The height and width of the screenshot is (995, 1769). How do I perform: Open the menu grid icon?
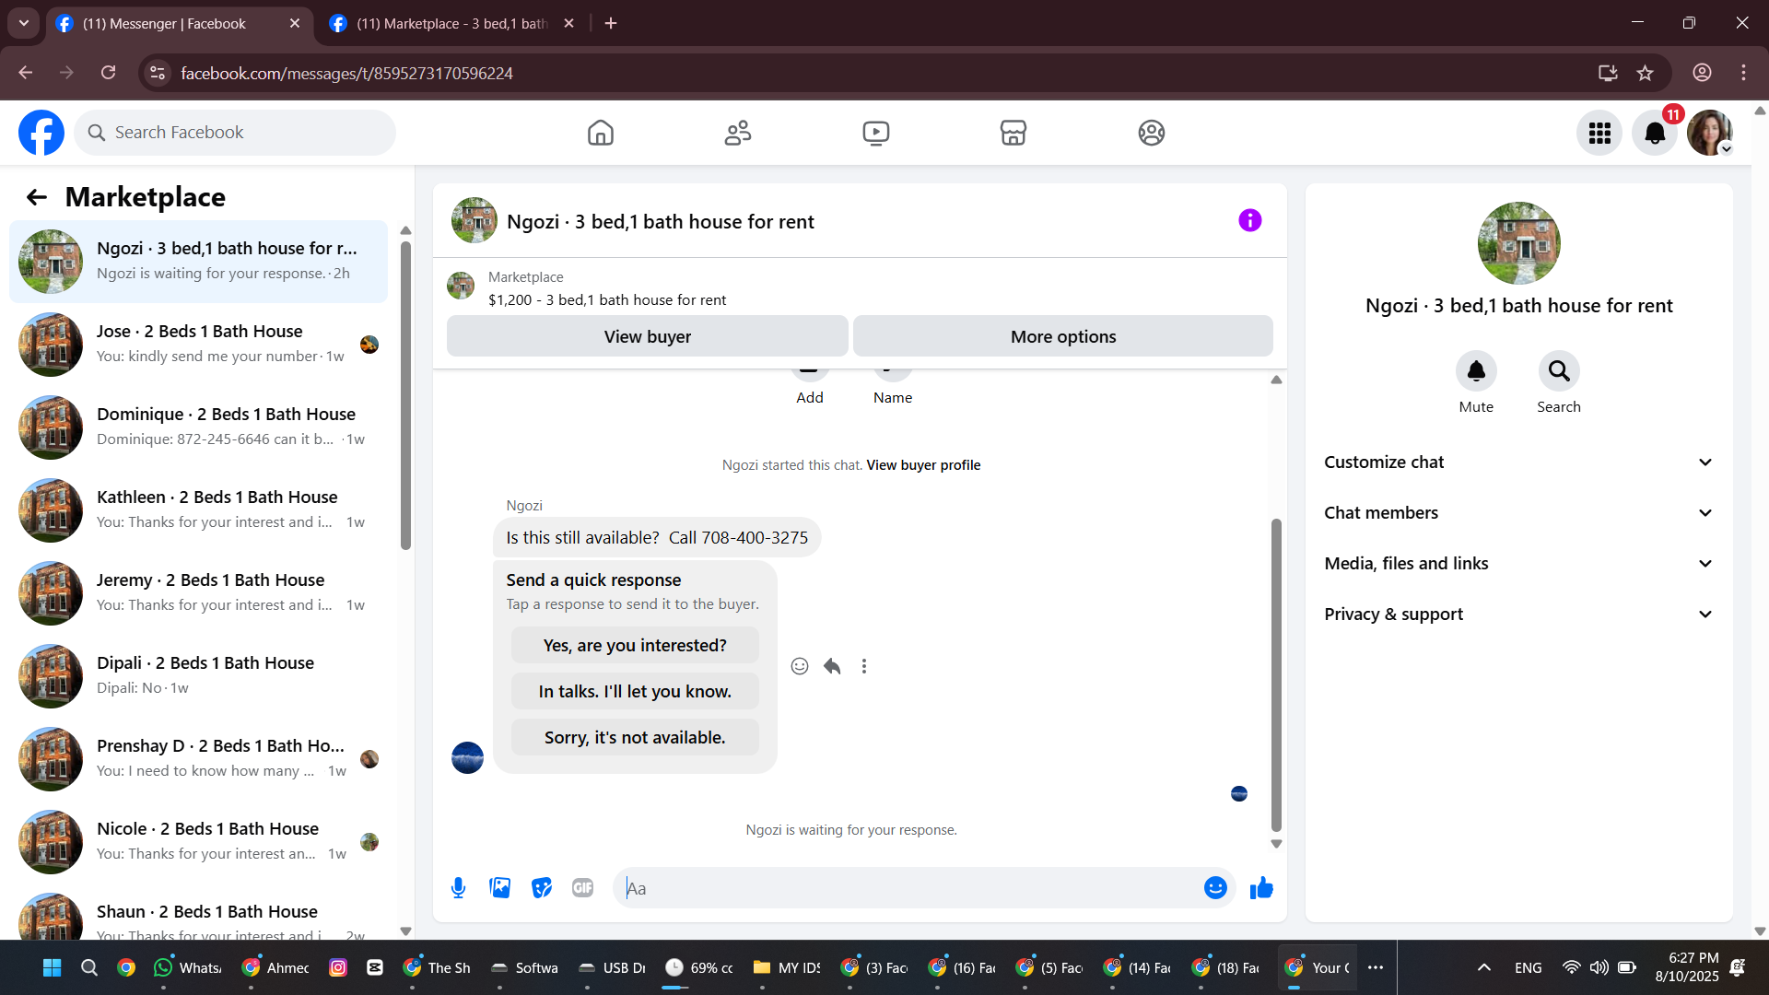point(1599,134)
